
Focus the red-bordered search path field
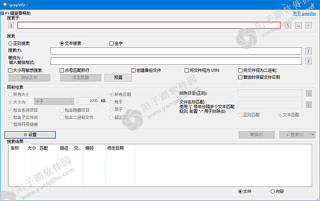[149, 25]
